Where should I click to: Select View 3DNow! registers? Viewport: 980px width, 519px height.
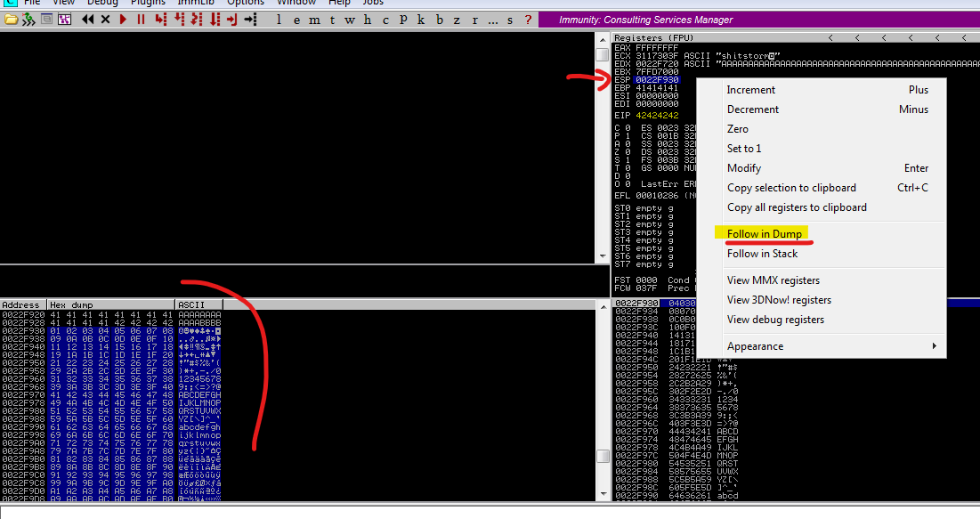coord(822,300)
